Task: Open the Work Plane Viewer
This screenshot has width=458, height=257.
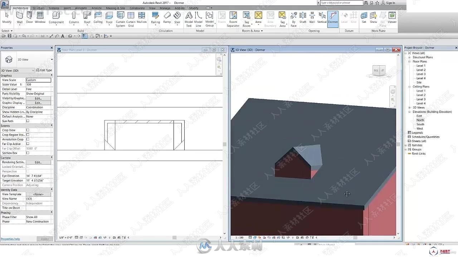Action: tap(392, 18)
